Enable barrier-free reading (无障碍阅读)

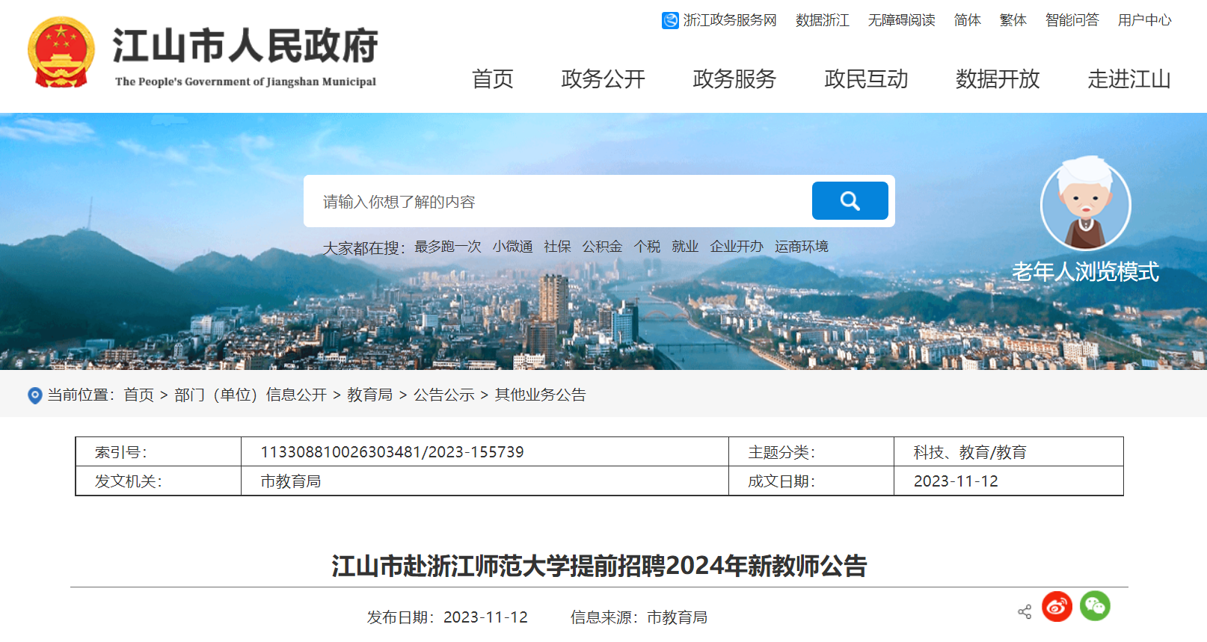click(x=901, y=20)
